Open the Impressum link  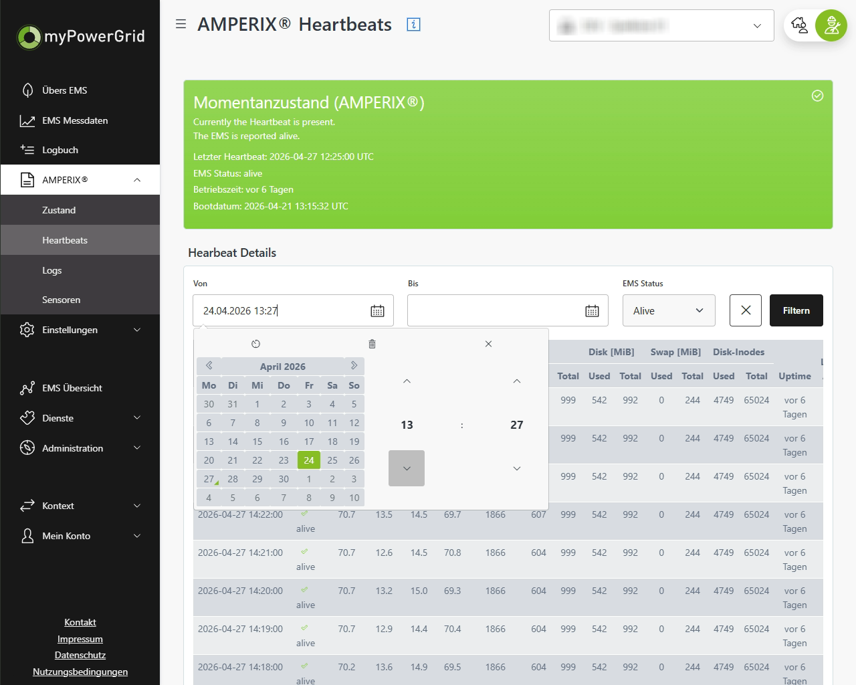click(x=80, y=639)
